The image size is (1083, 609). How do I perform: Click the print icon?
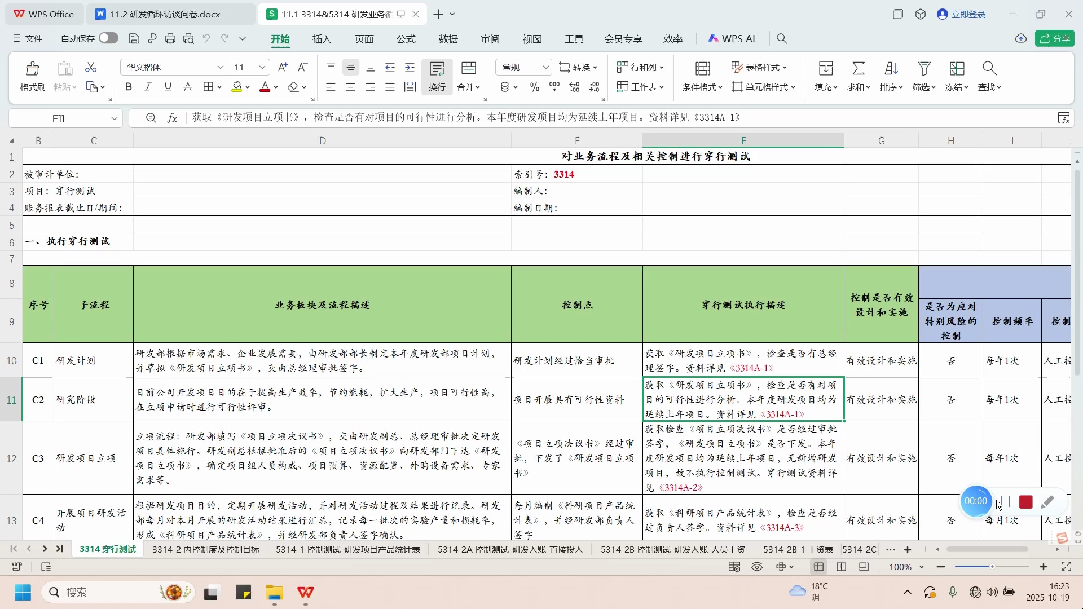tap(170, 38)
